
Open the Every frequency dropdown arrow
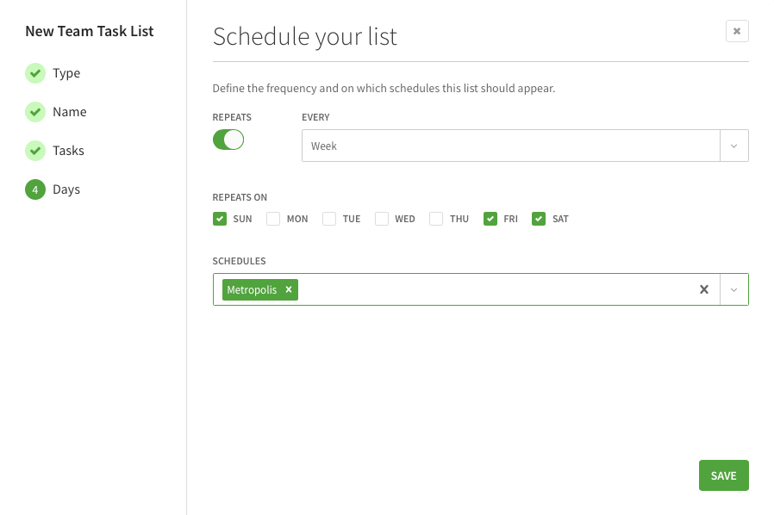click(x=733, y=146)
